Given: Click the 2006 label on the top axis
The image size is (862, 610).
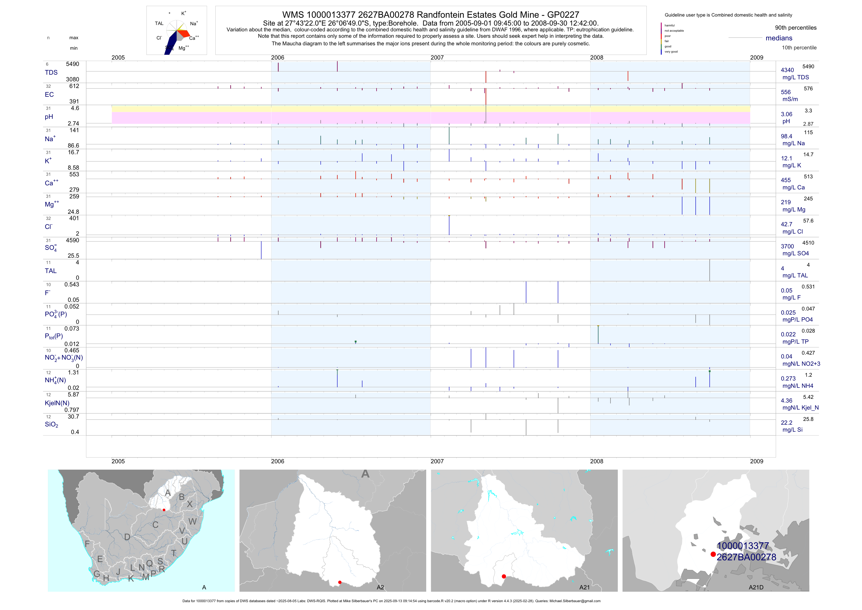Looking at the screenshot, I should tap(278, 58).
